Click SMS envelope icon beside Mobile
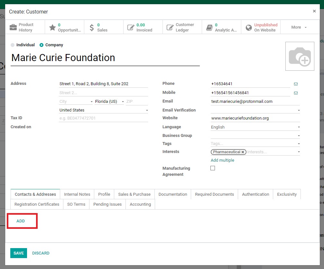The height and width of the screenshot is (269, 324). (296, 93)
